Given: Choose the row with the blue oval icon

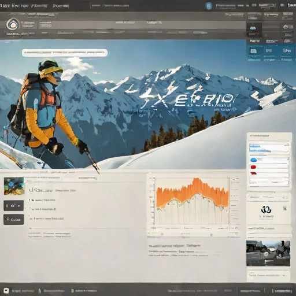Looking at the screenshot, I should click(x=269, y=160).
